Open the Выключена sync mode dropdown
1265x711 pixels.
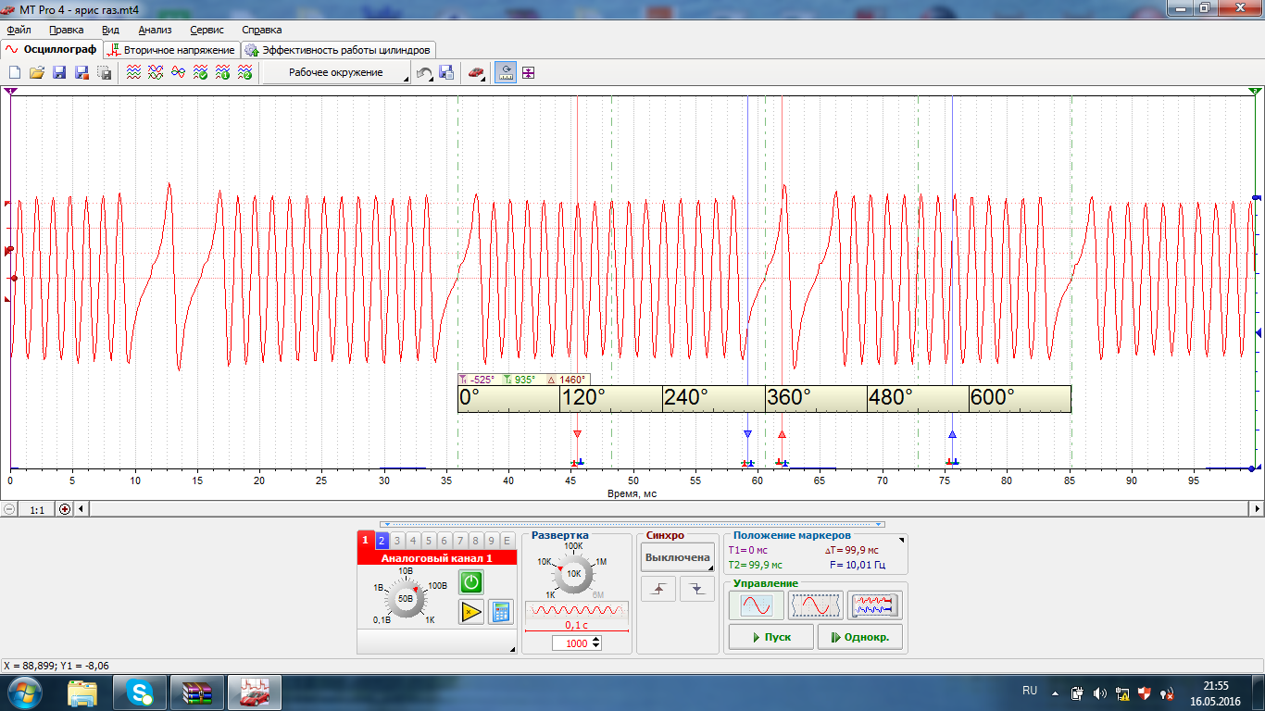(678, 557)
